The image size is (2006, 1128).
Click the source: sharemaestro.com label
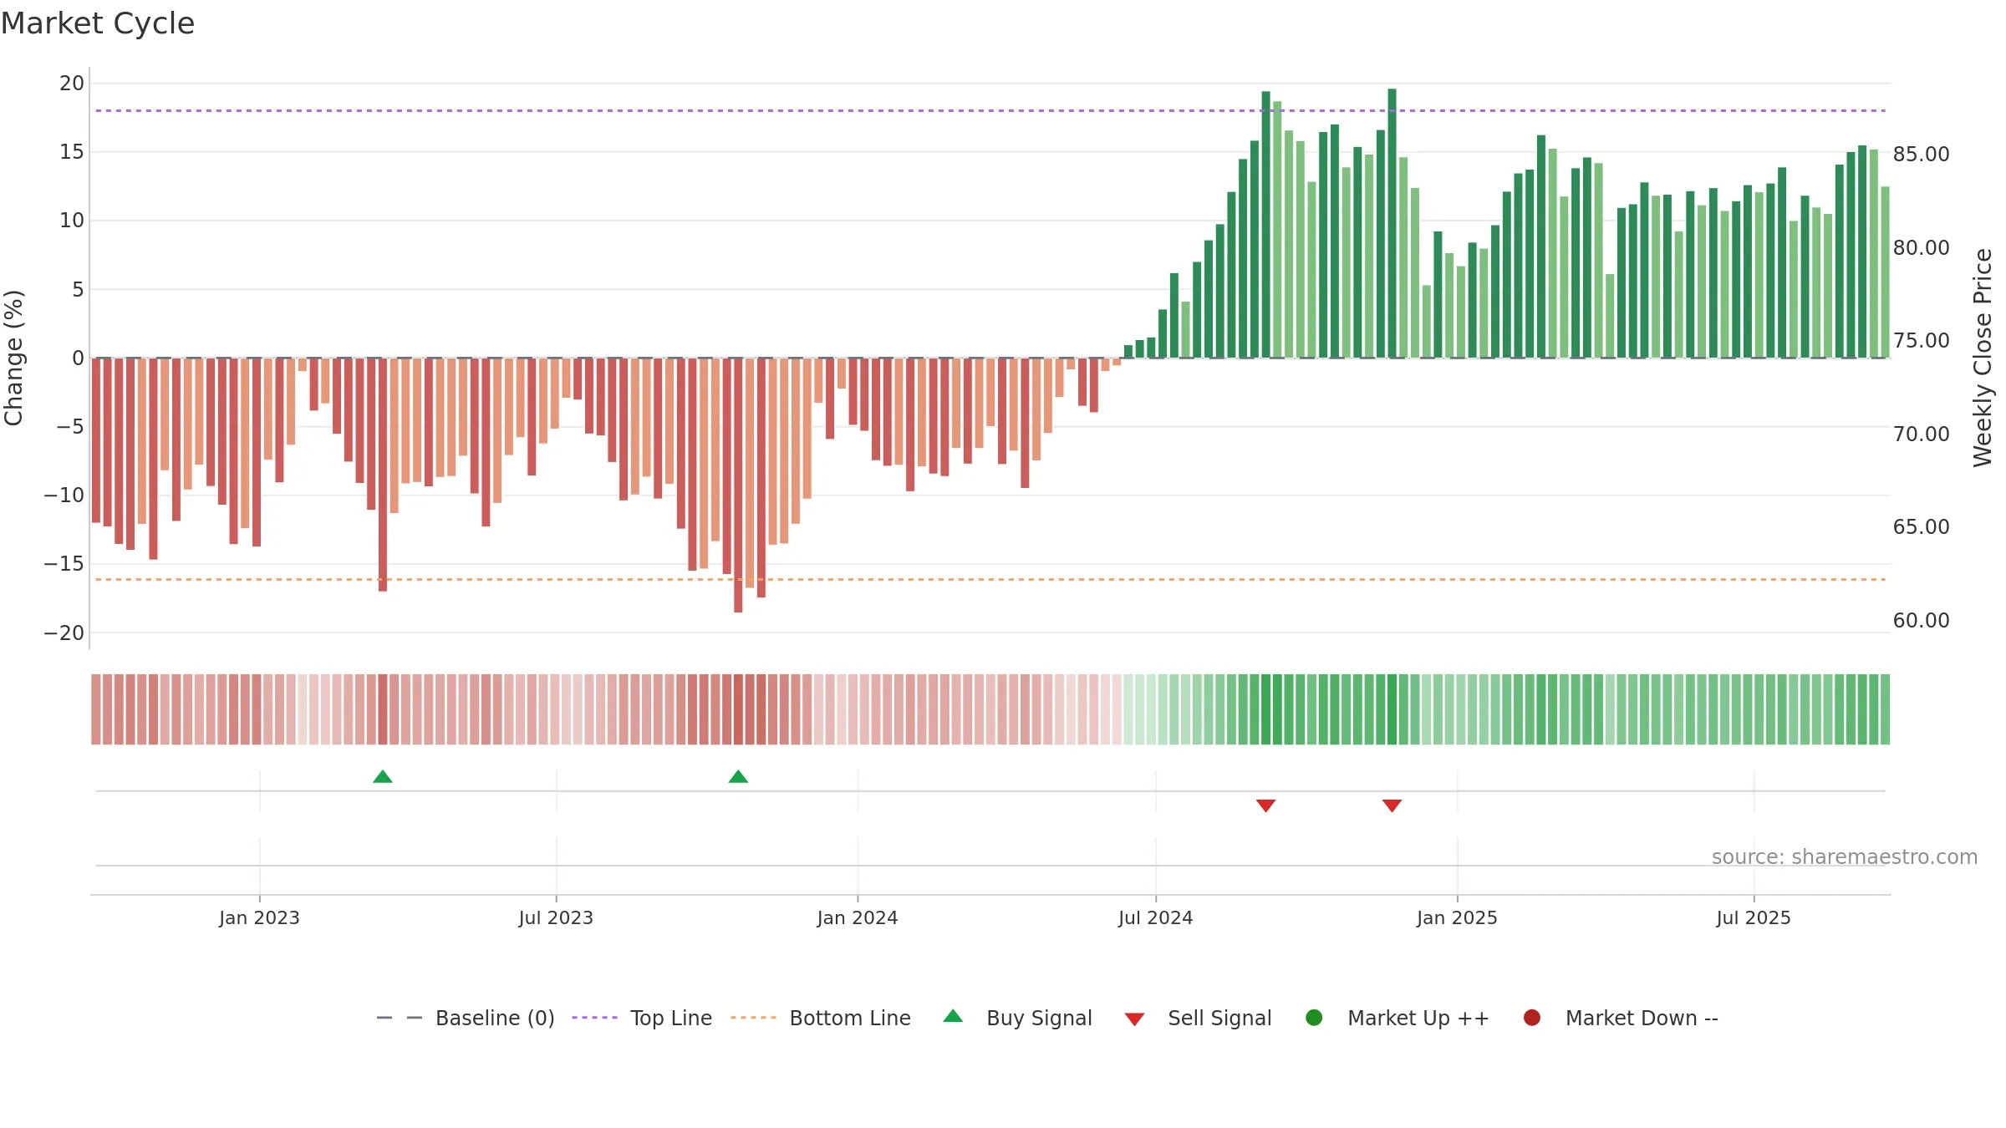pyautogui.click(x=1845, y=856)
